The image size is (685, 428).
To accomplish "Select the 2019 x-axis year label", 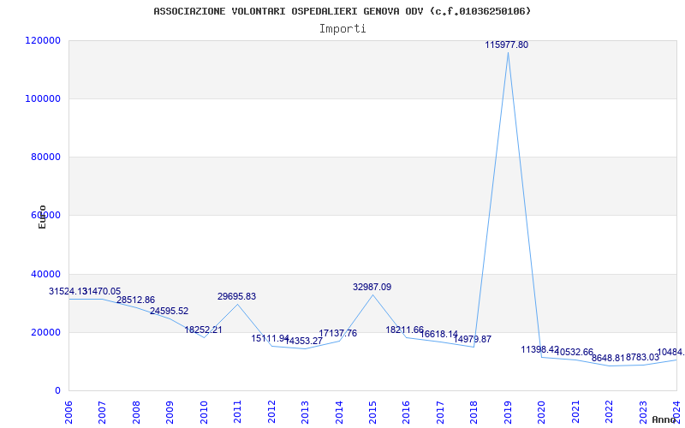I will click(508, 413).
